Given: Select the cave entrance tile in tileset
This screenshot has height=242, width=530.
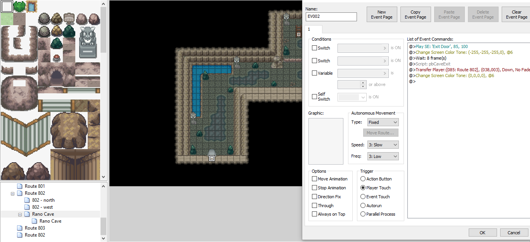Looking at the screenshot, I should 57,75.
